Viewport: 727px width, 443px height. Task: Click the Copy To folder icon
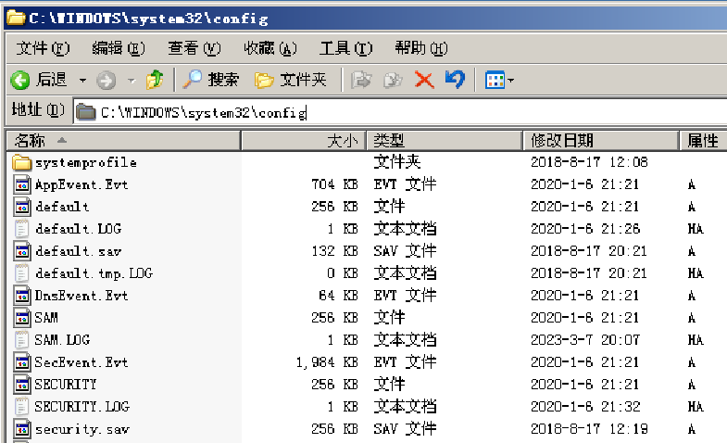click(x=393, y=80)
